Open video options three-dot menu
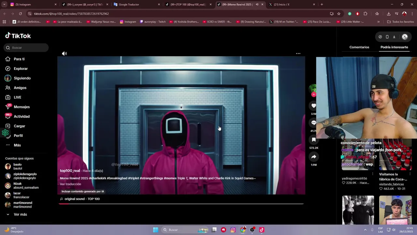 click(x=298, y=54)
